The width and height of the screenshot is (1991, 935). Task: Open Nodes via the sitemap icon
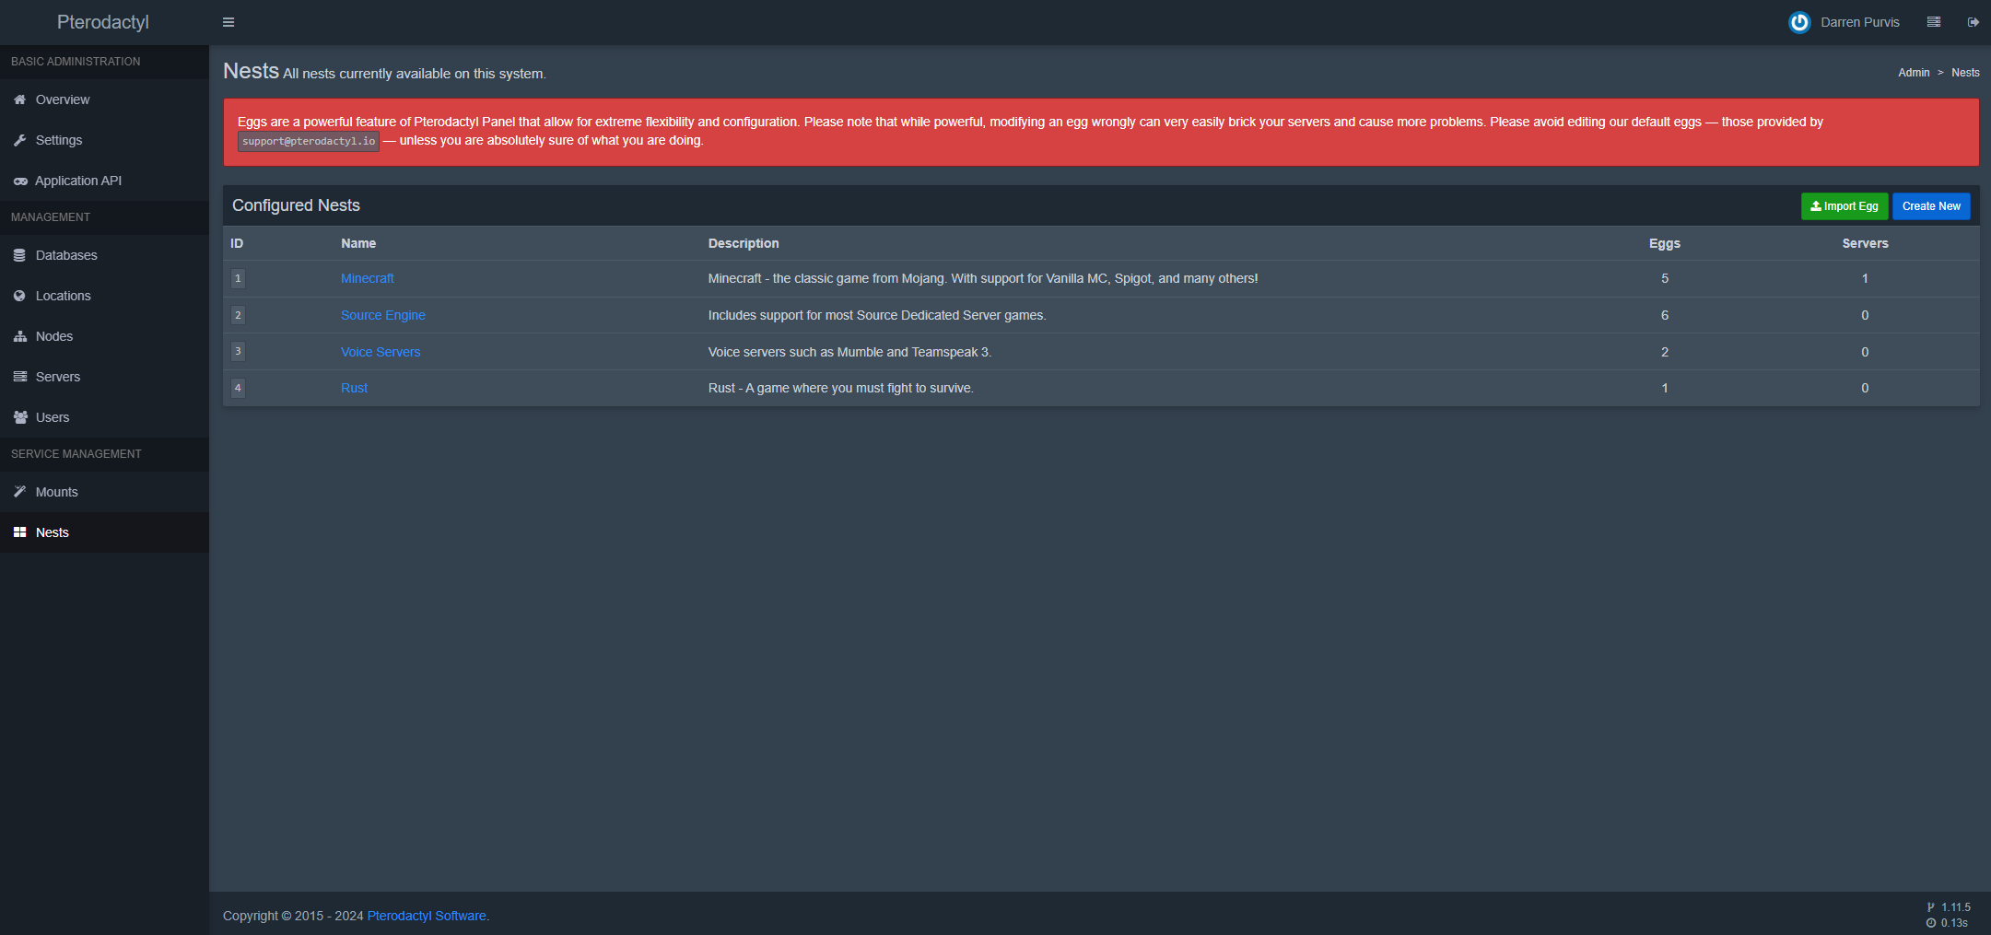[x=20, y=336]
